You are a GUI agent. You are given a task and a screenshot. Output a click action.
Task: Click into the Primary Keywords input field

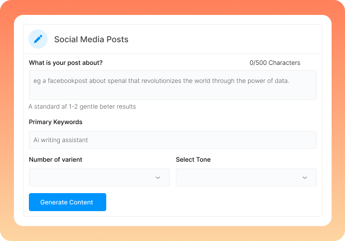pos(172,140)
